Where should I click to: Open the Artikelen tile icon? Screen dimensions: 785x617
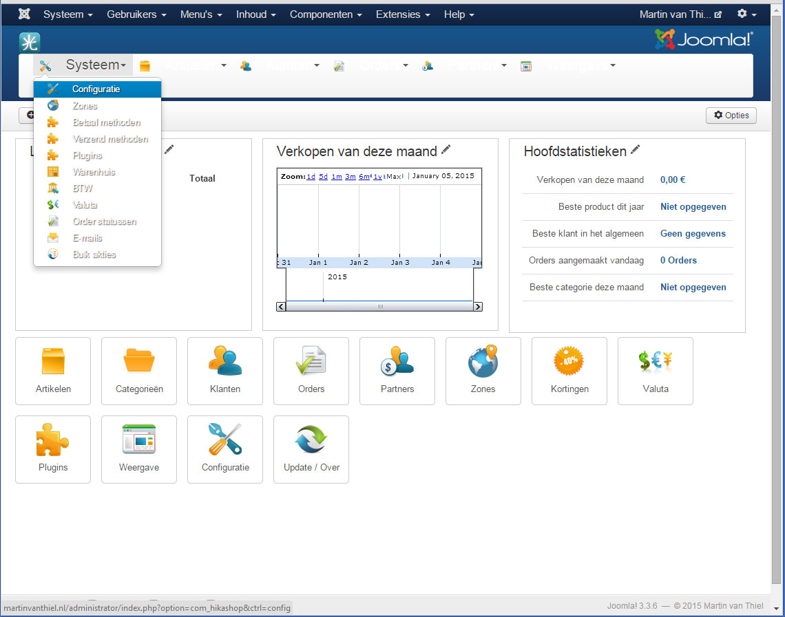coord(53,371)
